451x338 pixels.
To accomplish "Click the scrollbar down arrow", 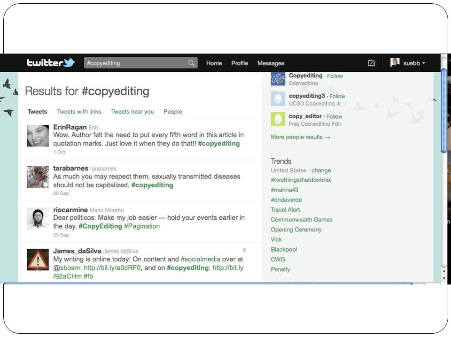I will pos(444,278).
